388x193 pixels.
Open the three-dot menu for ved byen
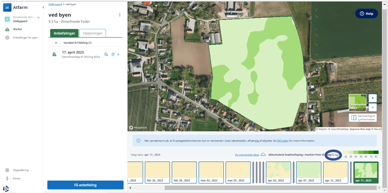[x=120, y=15]
